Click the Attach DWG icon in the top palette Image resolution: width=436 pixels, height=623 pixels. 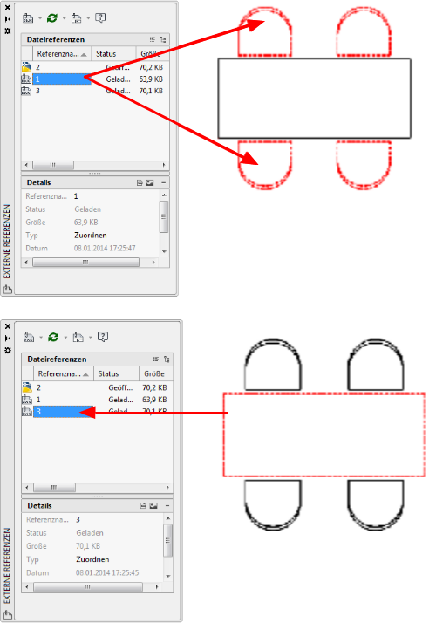tap(28, 18)
